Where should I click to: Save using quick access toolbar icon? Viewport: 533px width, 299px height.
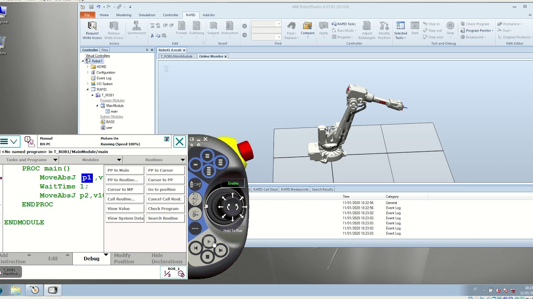click(91, 7)
